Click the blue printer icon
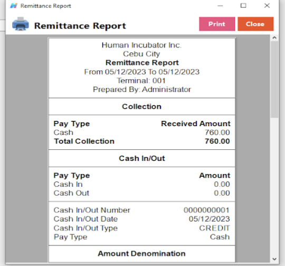Viewport: 285px width, 266px height. [x=21, y=24]
